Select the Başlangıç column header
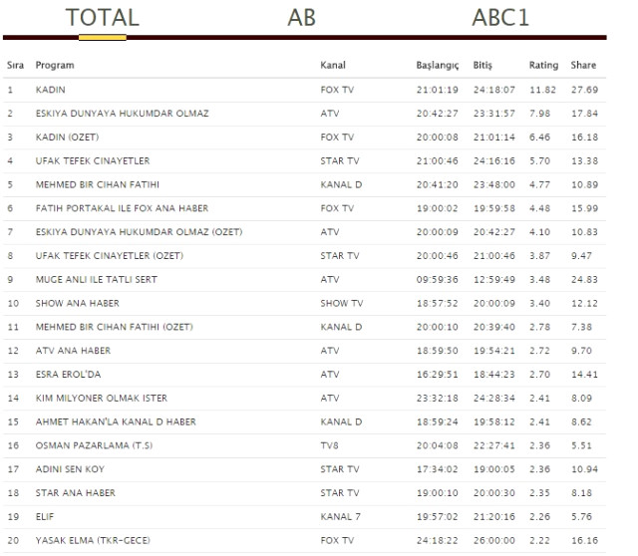Screen dimensions: 638x556 [x=438, y=65]
